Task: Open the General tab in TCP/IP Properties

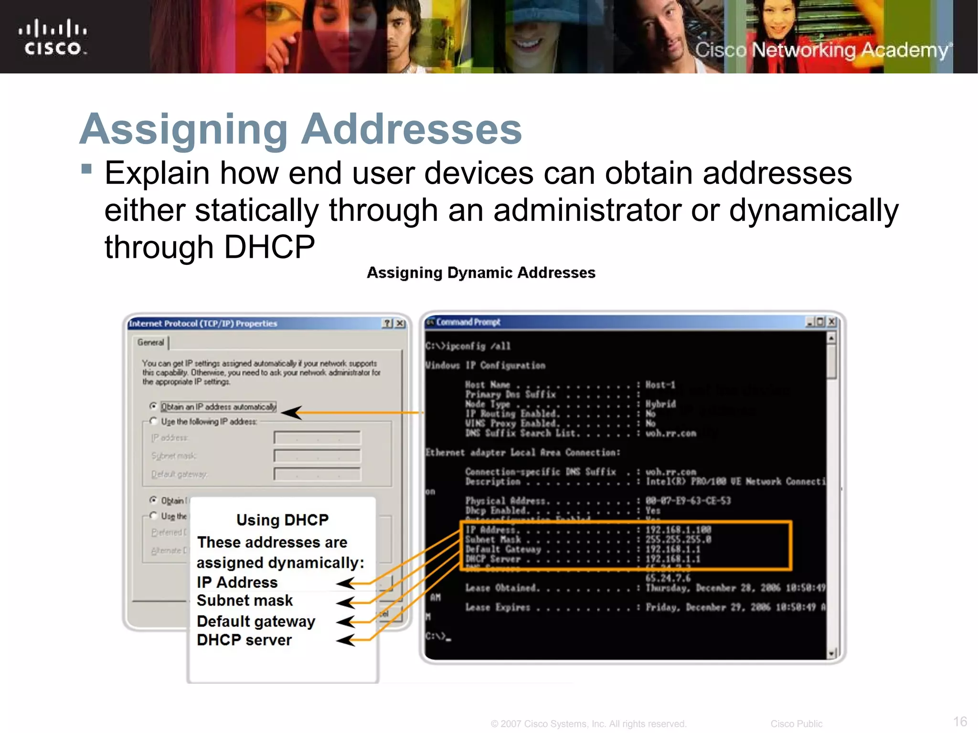Action: (151, 342)
